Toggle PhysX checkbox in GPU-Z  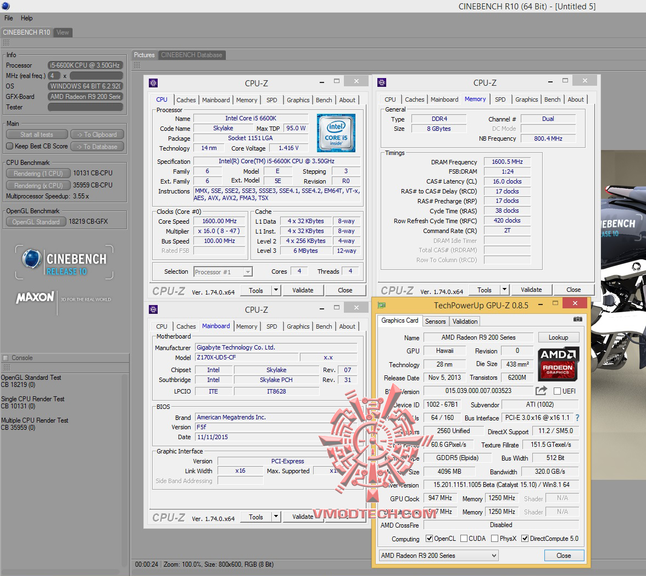pos(494,538)
